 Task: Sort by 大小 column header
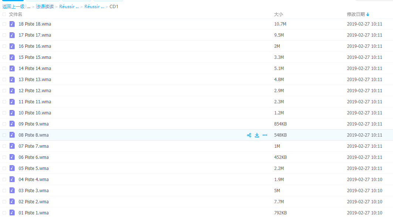tap(278, 14)
